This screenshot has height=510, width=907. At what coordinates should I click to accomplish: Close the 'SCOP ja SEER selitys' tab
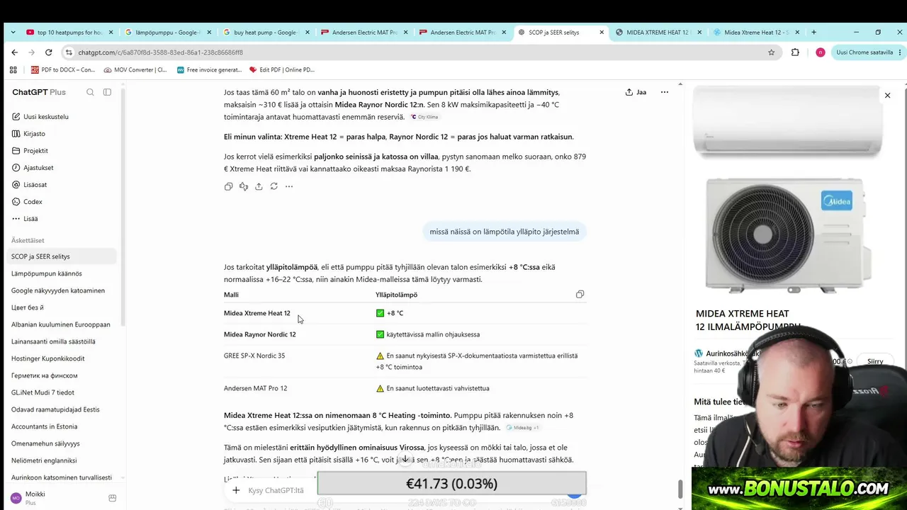[602, 32]
